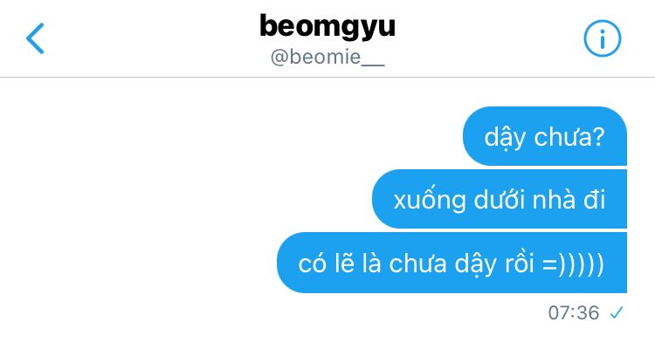
Task: Tap the @beomie__ handle in the header
Action: tap(327, 58)
